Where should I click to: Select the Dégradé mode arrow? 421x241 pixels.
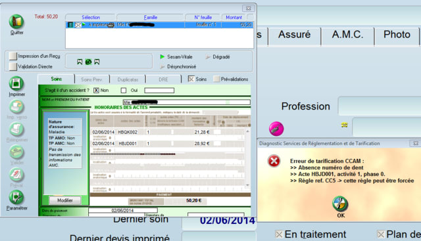point(208,57)
